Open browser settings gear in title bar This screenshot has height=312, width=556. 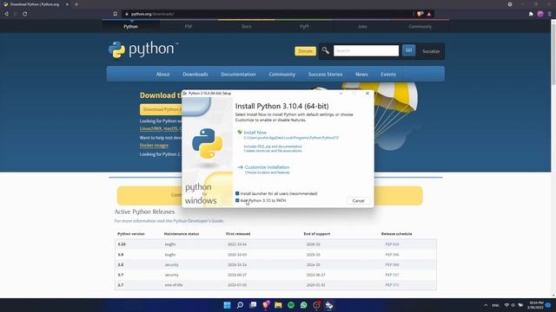point(510,4)
